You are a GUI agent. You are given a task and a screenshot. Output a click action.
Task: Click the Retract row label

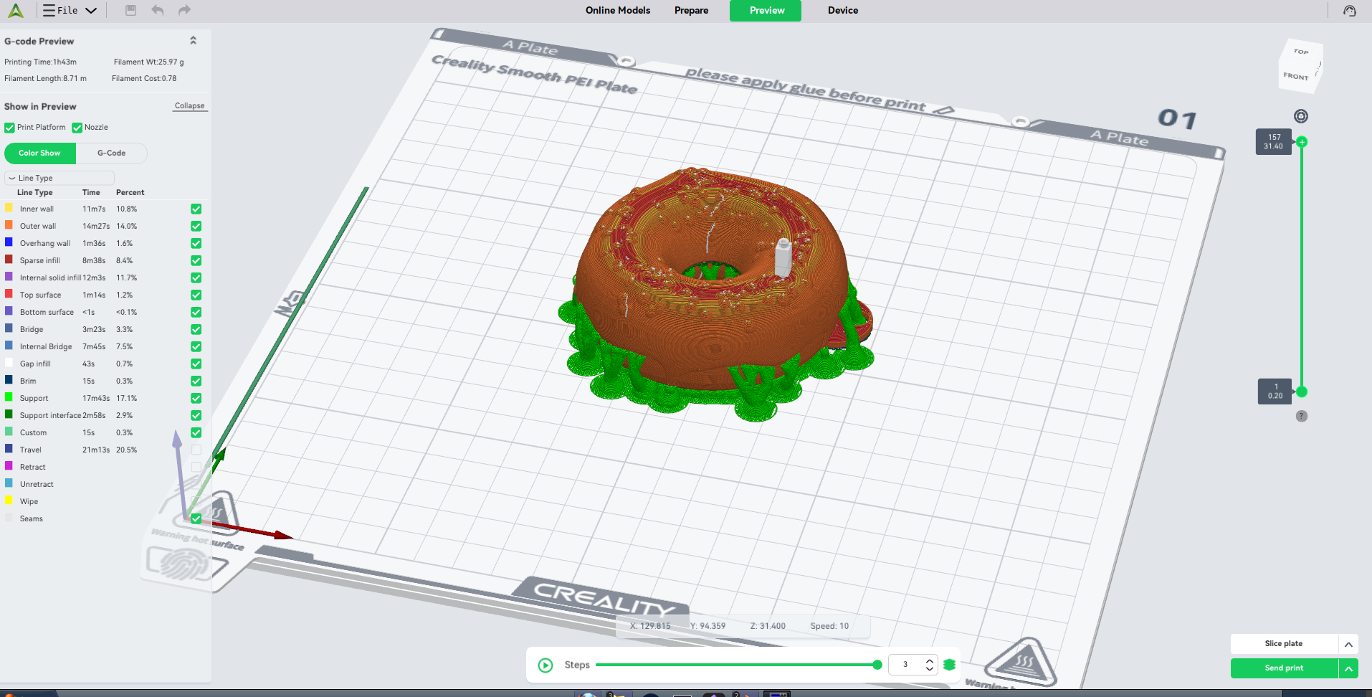pos(33,467)
